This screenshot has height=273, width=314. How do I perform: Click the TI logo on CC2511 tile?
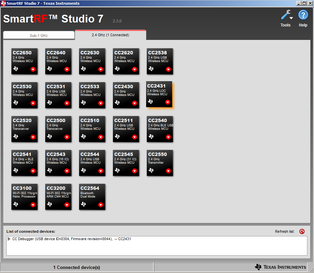coord(117,136)
